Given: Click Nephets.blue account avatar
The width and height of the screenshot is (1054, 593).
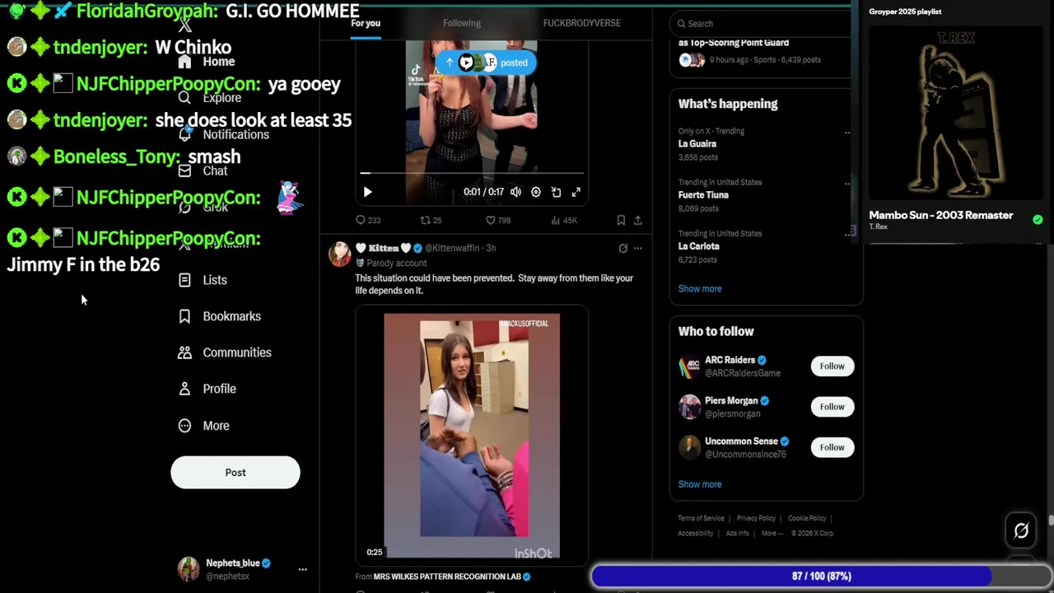Looking at the screenshot, I should coord(189,569).
